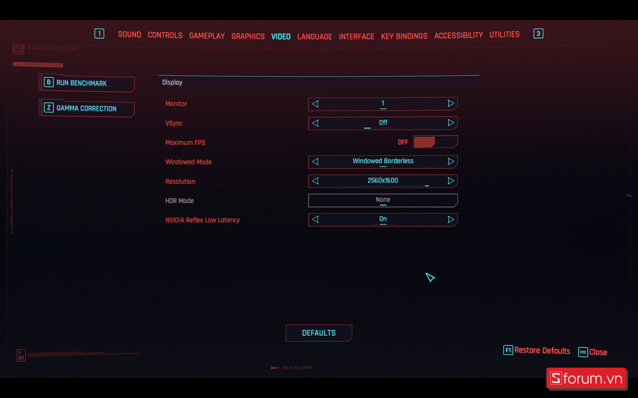The width and height of the screenshot is (638, 398).
Task: Go to the Language tab
Action: point(315,37)
